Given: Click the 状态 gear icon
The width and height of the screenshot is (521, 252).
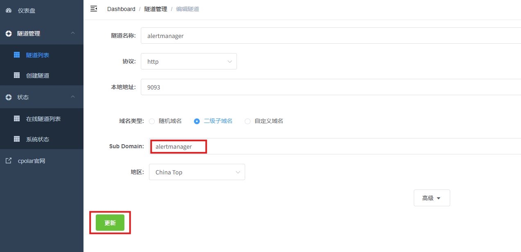Looking at the screenshot, I should [x=9, y=97].
